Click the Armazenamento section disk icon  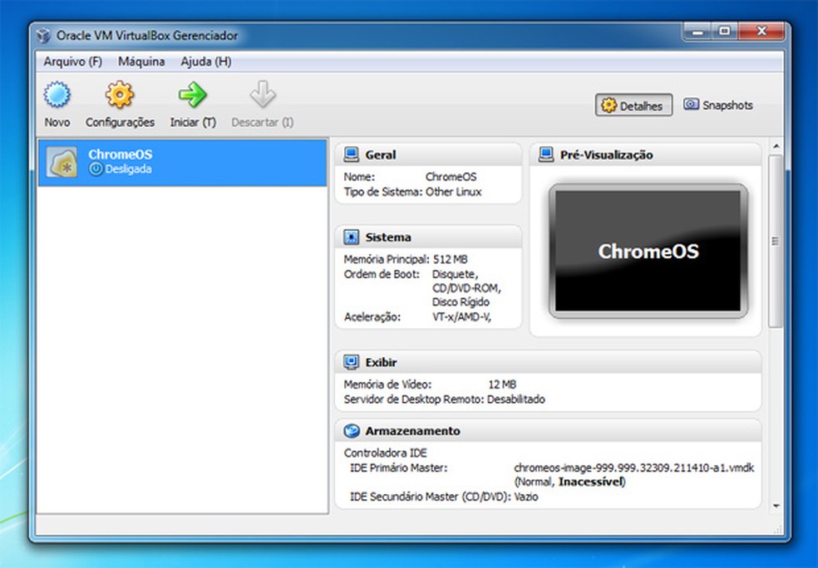click(x=352, y=431)
